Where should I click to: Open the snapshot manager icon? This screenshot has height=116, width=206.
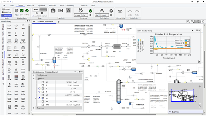[68, 11]
